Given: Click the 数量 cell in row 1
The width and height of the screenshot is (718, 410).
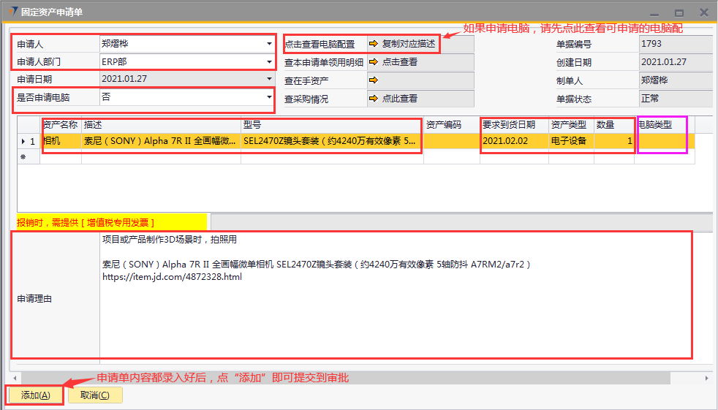Looking at the screenshot, I should 614,141.
